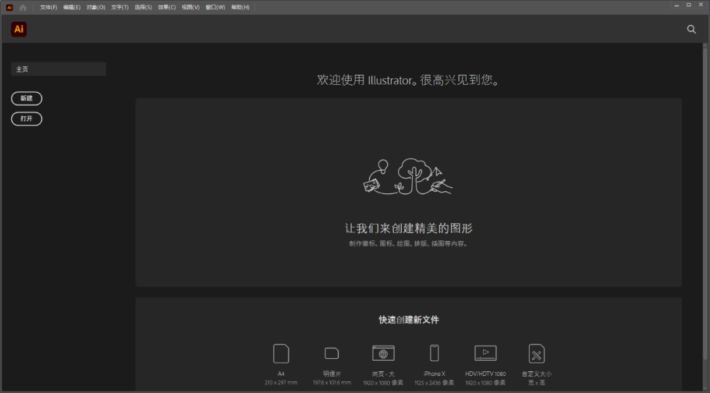Screen dimensions: 710x393
Task: Click the 快速创建新文件 heading
Action: [408, 319]
